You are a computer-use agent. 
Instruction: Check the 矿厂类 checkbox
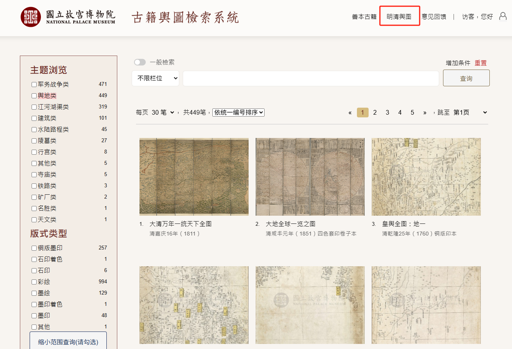34,197
